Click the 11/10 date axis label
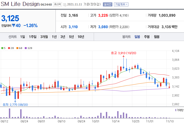The height and width of the screenshot is (124, 184). 170,121
